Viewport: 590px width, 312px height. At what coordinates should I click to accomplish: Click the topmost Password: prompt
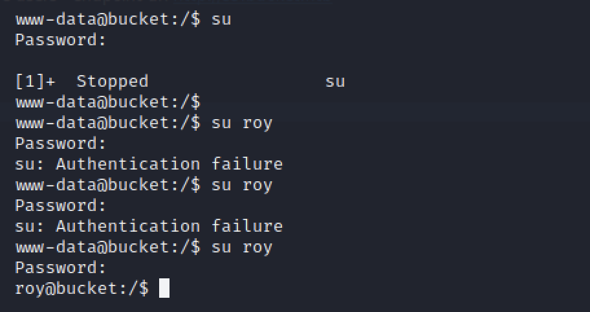pos(60,40)
